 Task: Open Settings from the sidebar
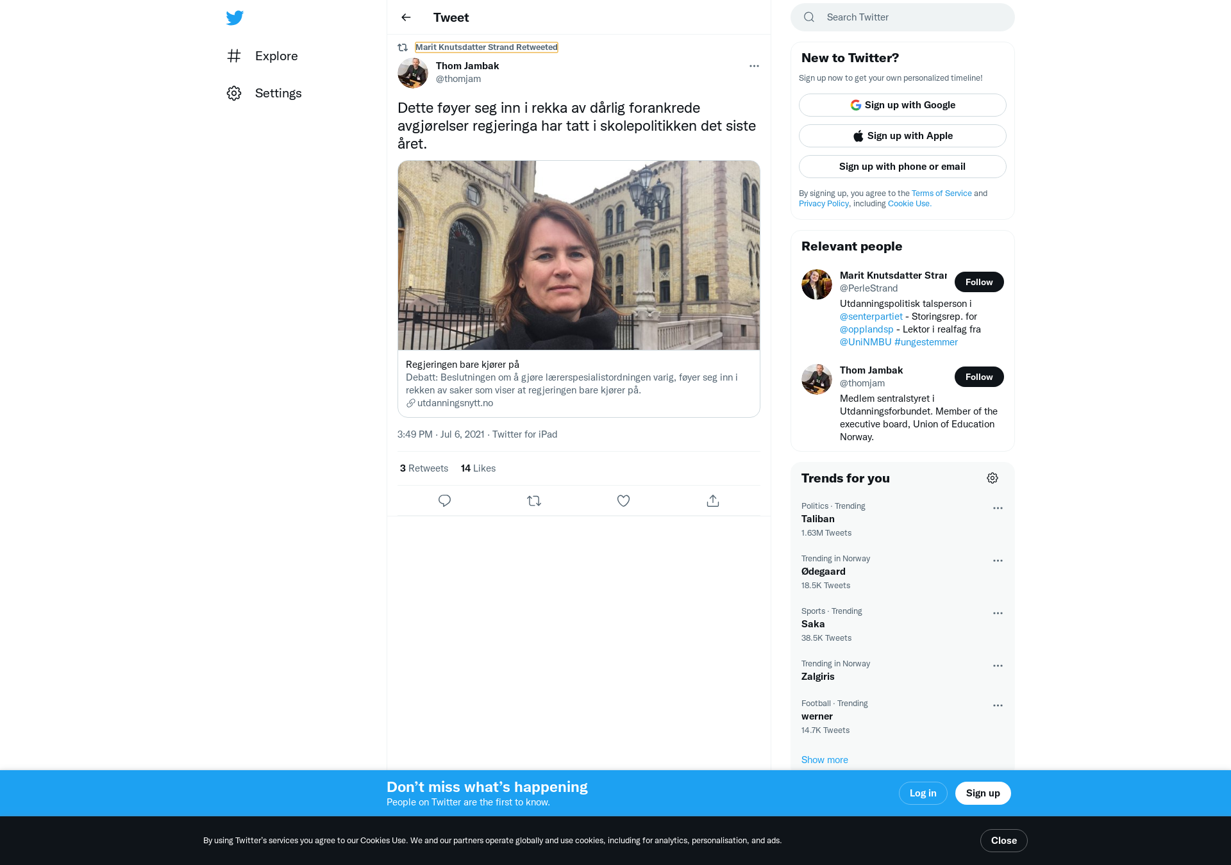pos(264,93)
